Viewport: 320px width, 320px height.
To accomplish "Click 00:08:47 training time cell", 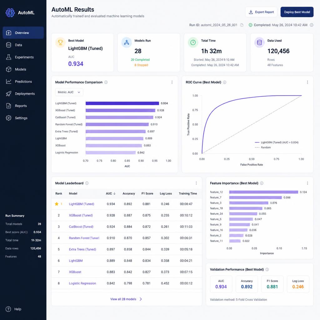I will pyautogui.click(x=186, y=204).
